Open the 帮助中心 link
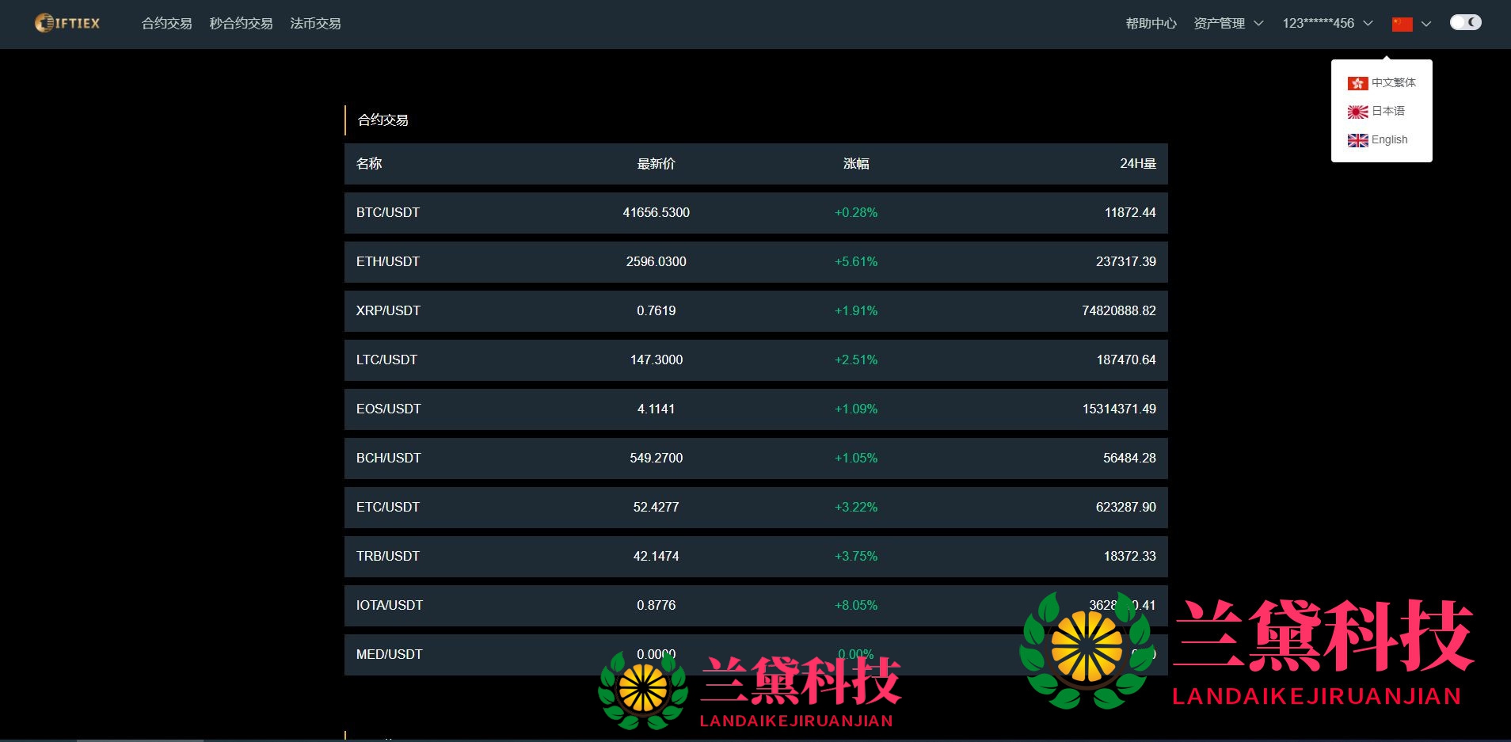 coord(1151,24)
